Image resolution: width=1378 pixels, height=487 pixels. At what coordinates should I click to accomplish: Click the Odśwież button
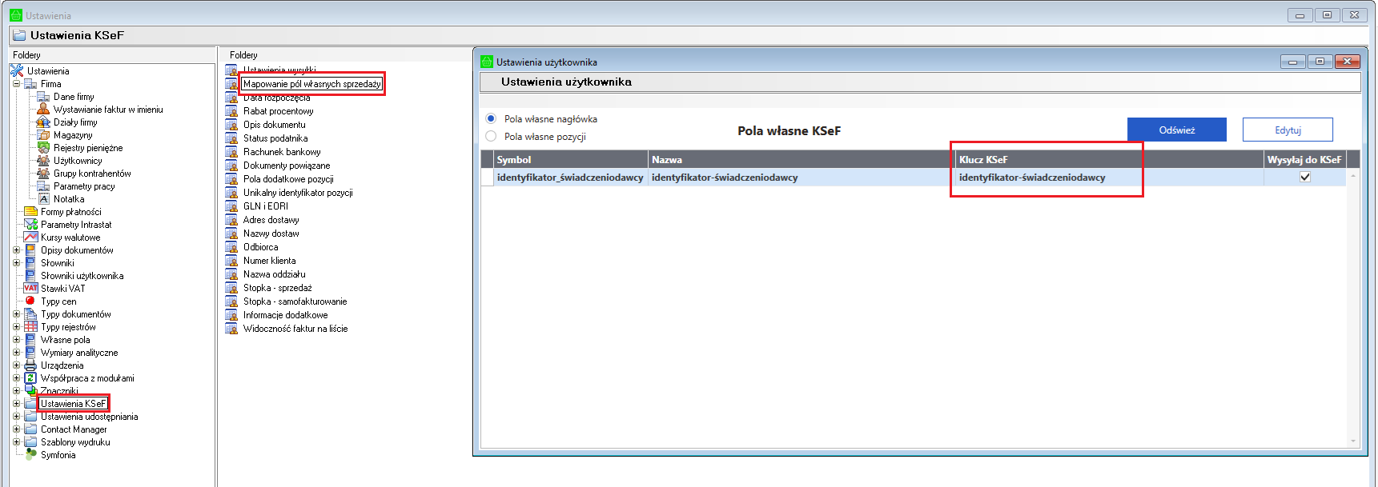point(1176,130)
